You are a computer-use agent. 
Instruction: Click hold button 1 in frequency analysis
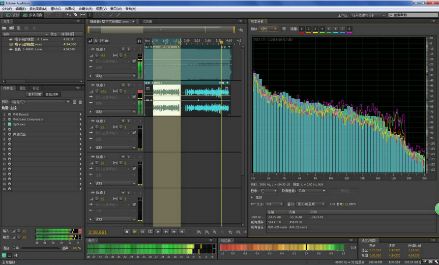point(301,29)
